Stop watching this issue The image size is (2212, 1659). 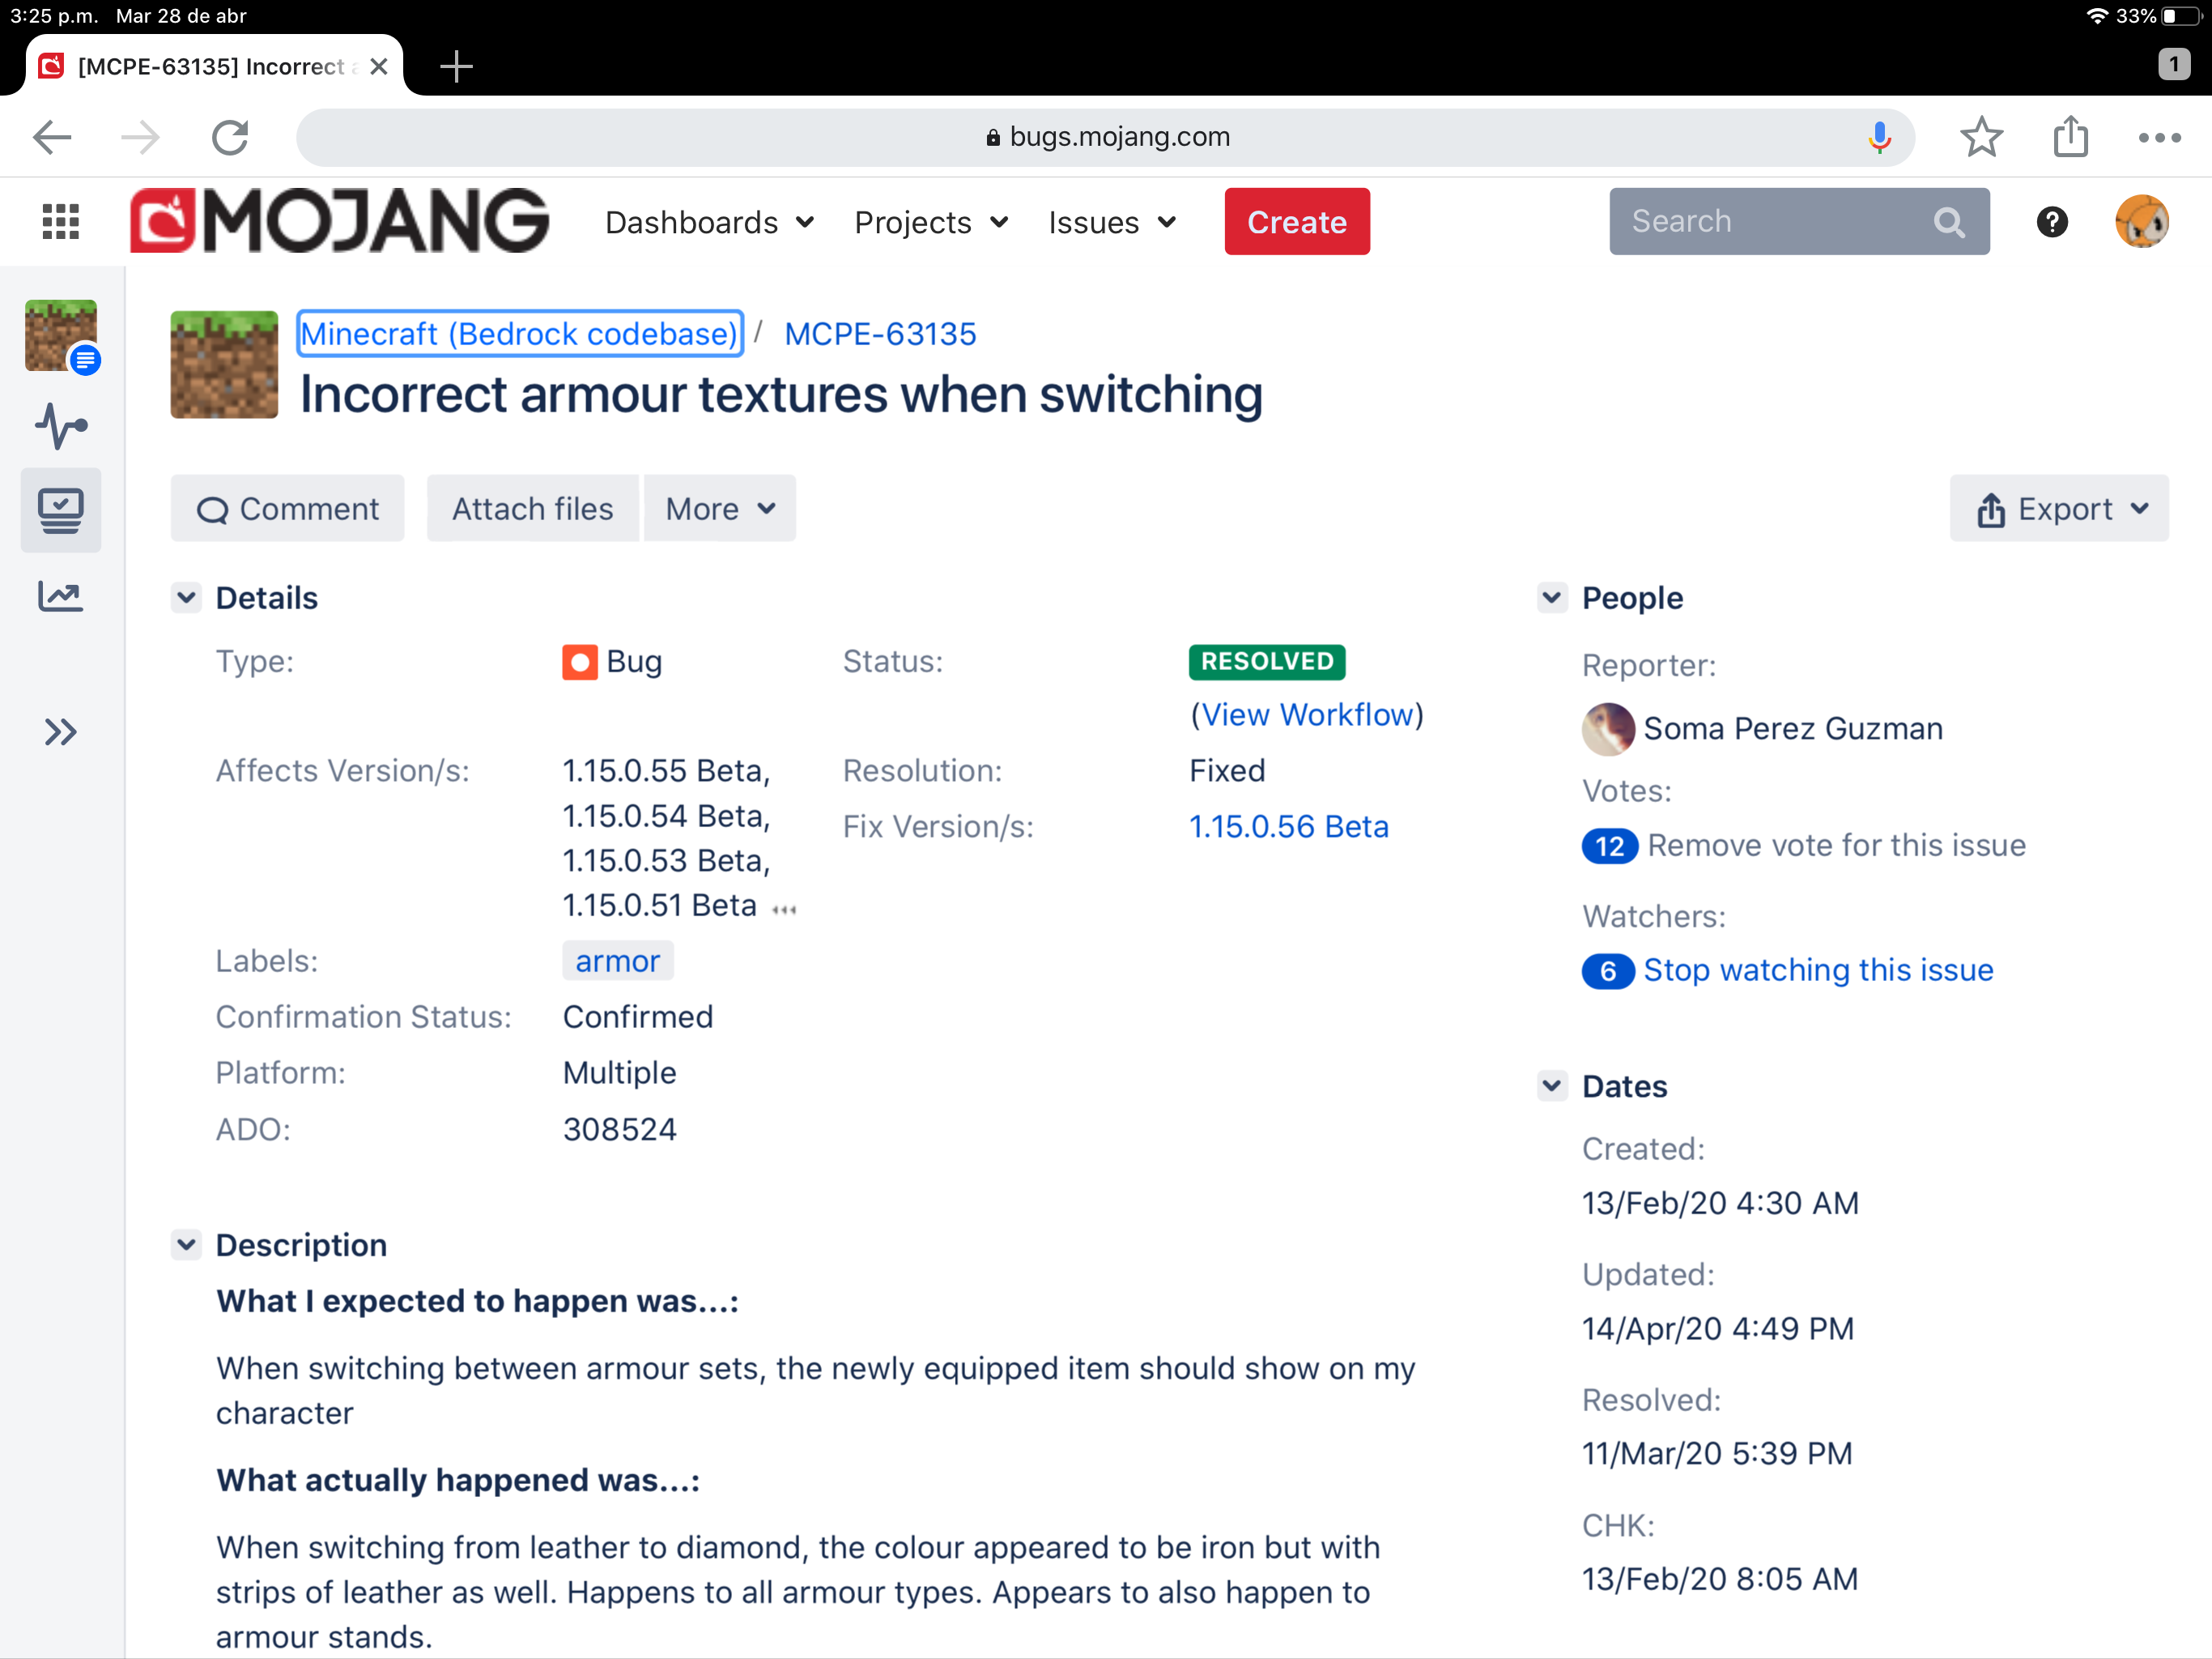point(1817,970)
